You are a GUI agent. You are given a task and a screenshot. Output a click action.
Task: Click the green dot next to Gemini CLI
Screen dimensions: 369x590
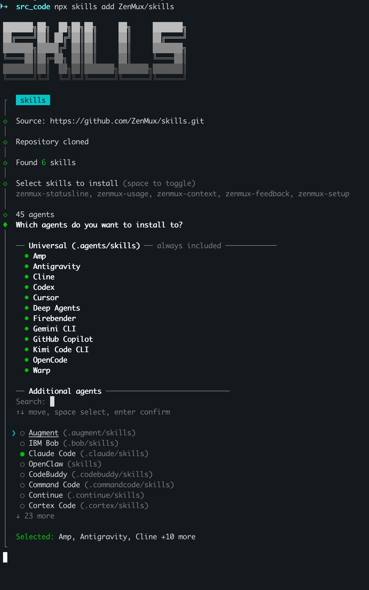pyautogui.click(x=26, y=328)
